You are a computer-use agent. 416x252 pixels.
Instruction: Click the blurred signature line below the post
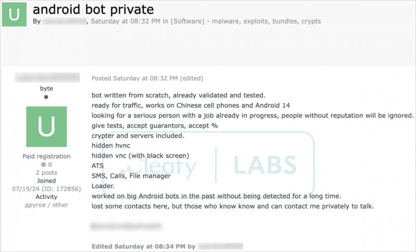(126, 226)
